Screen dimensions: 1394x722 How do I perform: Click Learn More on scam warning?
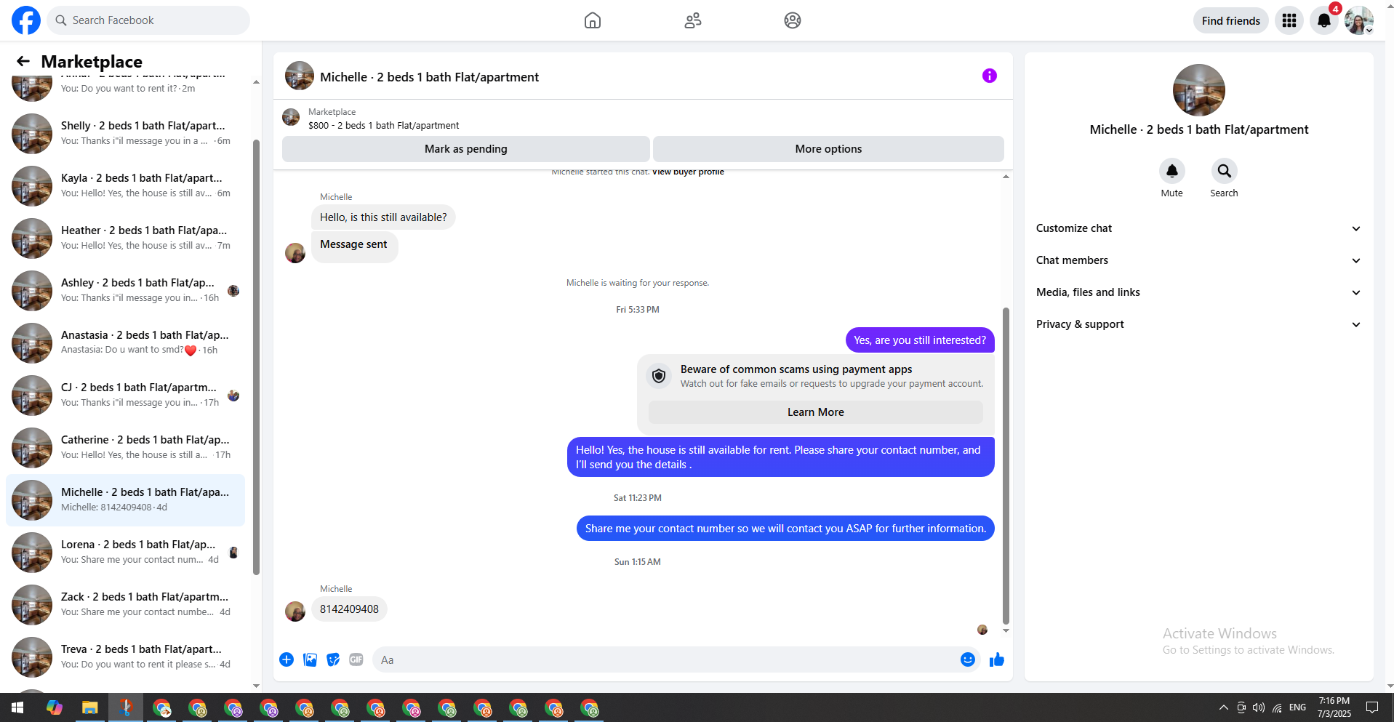816,412
